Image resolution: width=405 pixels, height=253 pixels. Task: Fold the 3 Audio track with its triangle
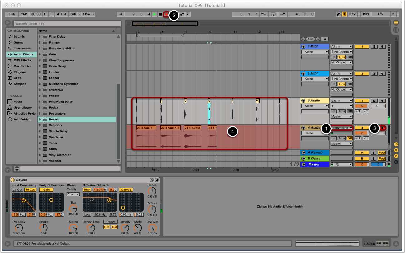pyautogui.click(x=303, y=101)
